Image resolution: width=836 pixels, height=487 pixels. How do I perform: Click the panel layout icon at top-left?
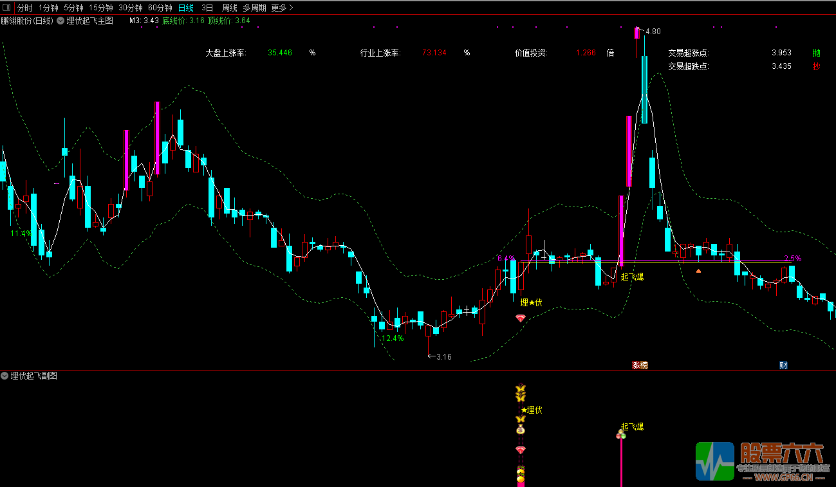tap(6, 8)
